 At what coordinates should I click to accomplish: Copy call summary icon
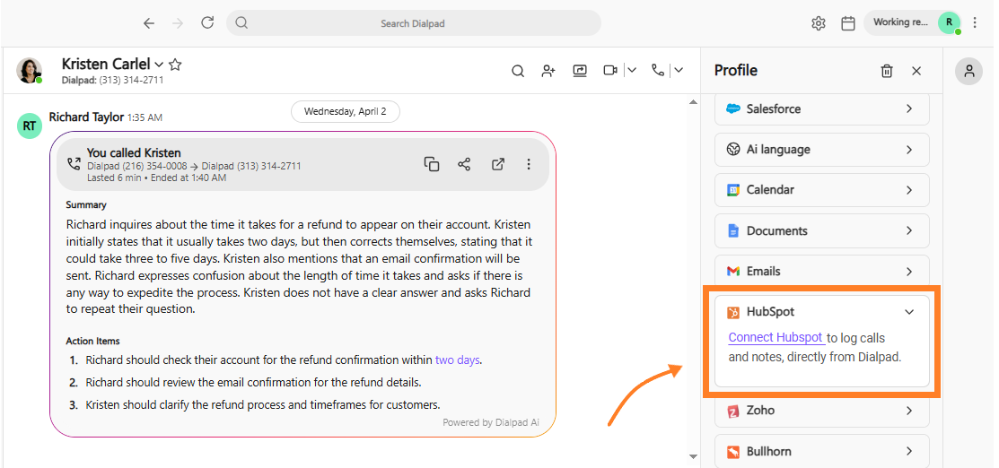(432, 164)
